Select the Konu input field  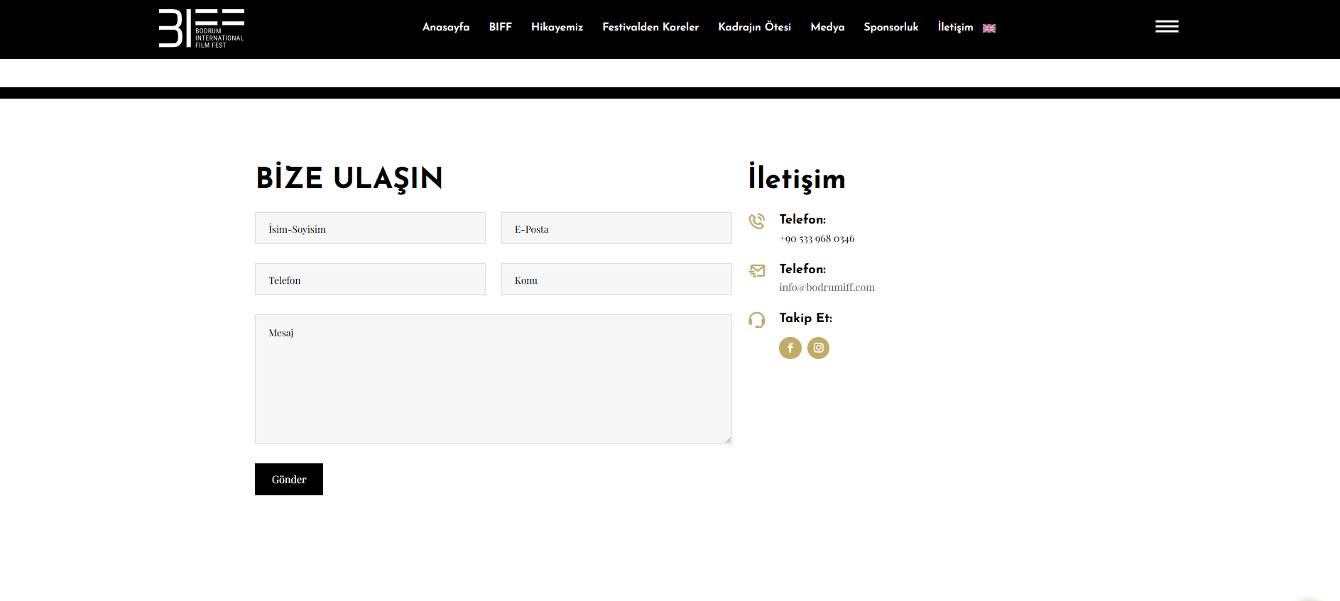pos(616,280)
